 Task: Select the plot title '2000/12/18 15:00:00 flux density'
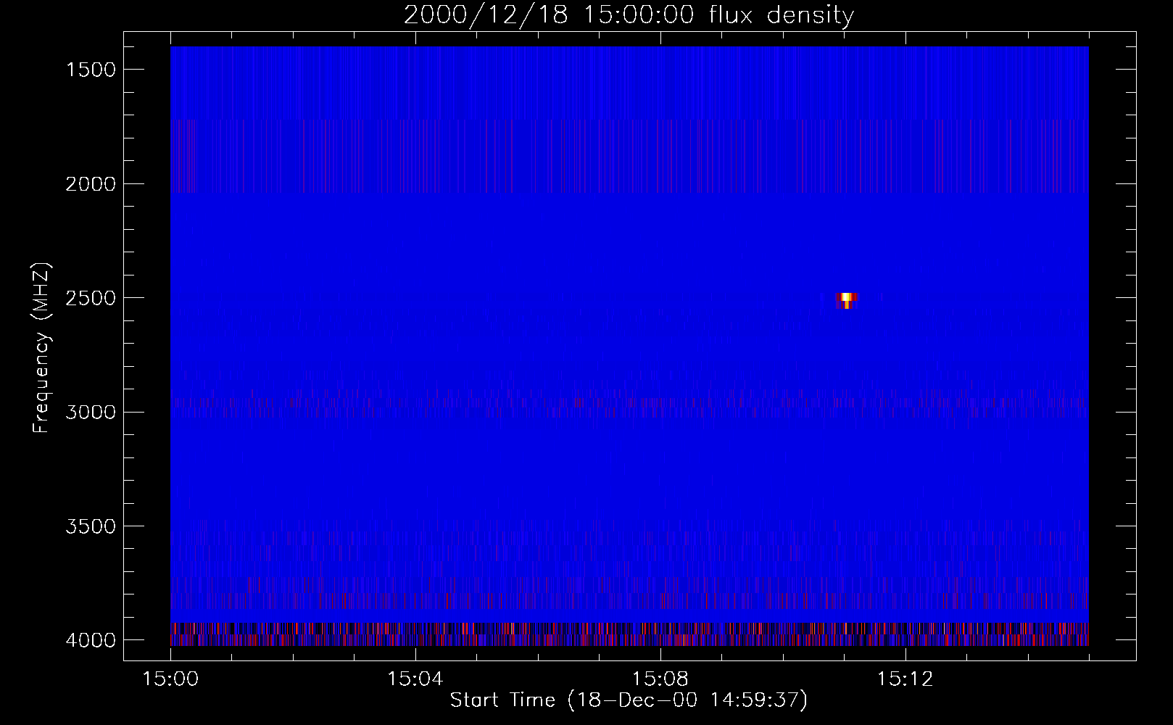(x=629, y=15)
